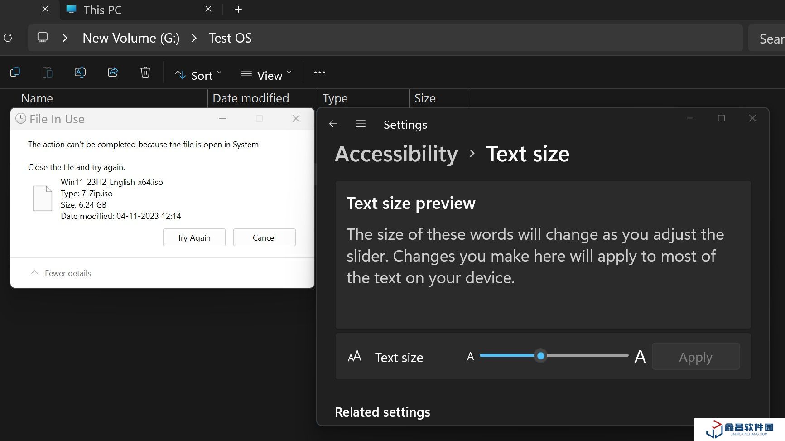
Task: Expand the Sort dropdown
Action: tap(198, 75)
